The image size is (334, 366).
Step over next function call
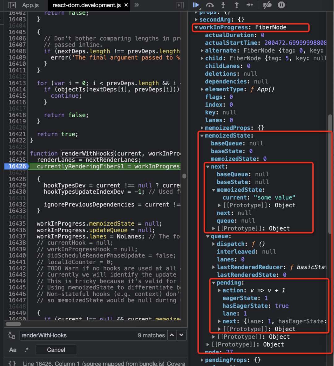(x=210, y=5)
